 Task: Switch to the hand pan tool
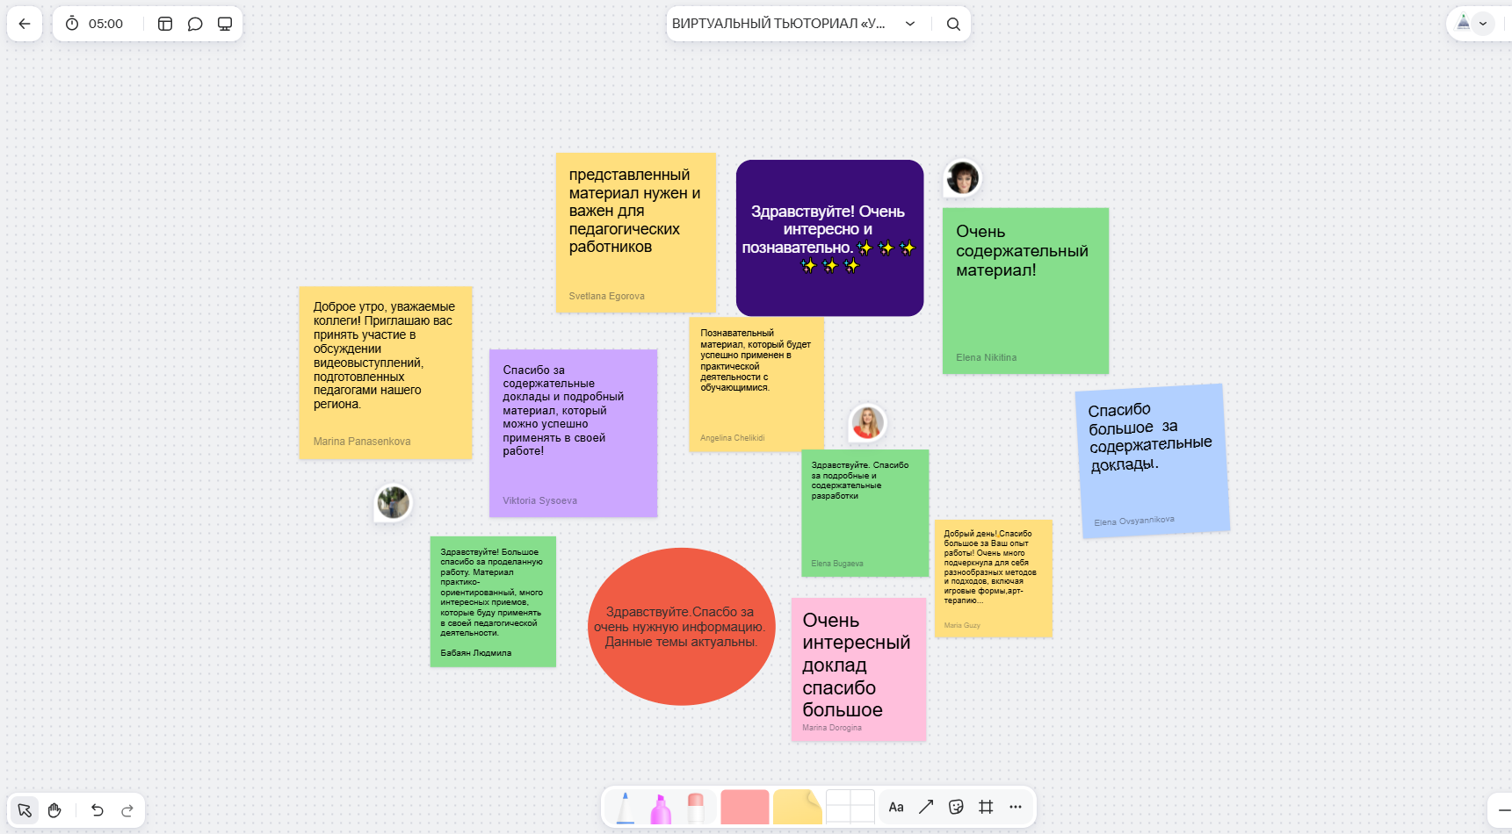[x=54, y=810]
